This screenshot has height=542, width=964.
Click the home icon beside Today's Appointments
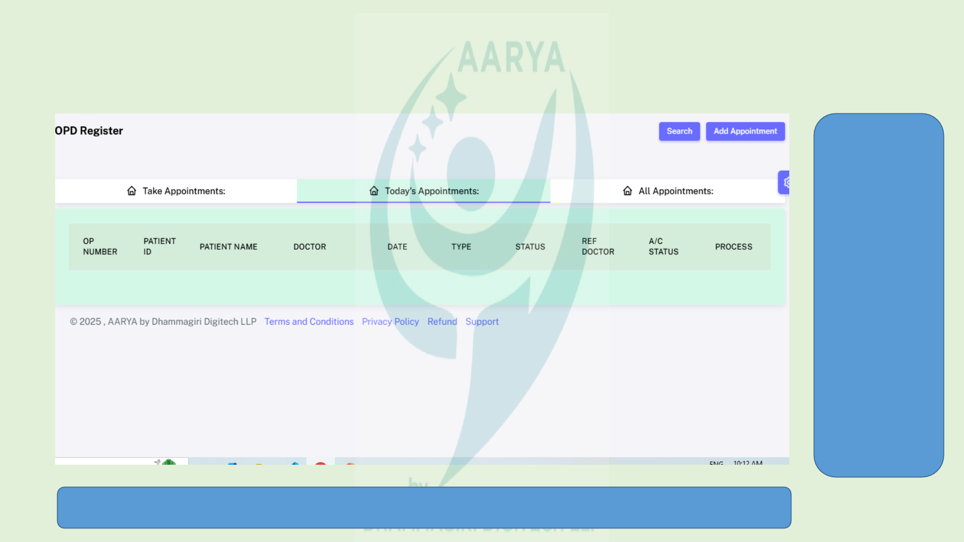pos(374,191)
